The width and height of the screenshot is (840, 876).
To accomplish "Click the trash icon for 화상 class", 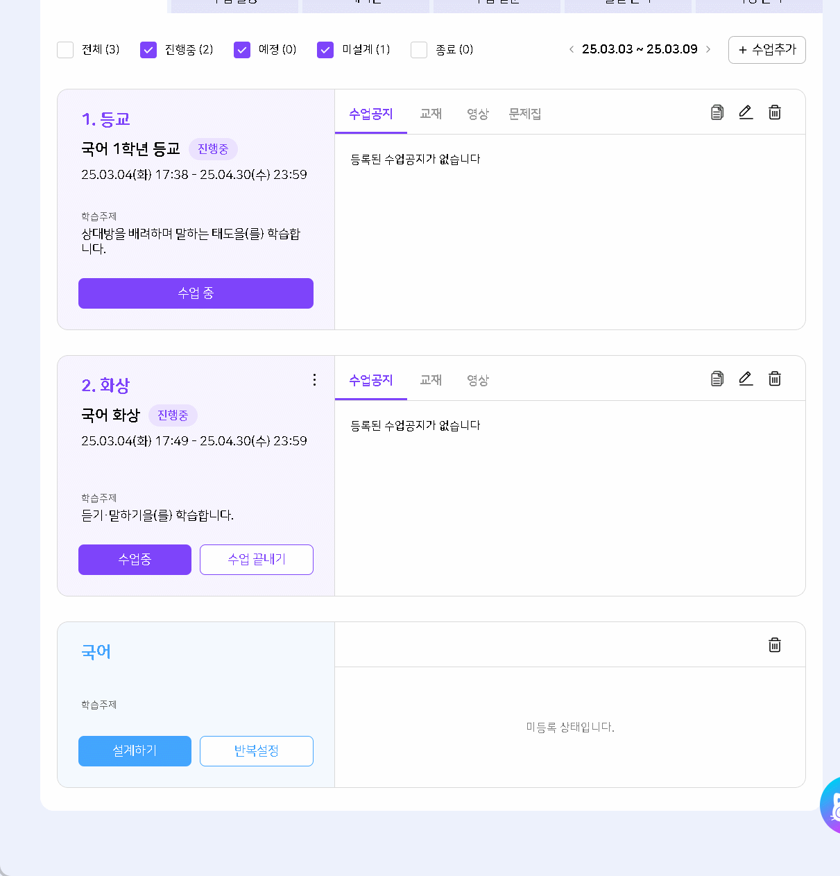I will 775,379.
